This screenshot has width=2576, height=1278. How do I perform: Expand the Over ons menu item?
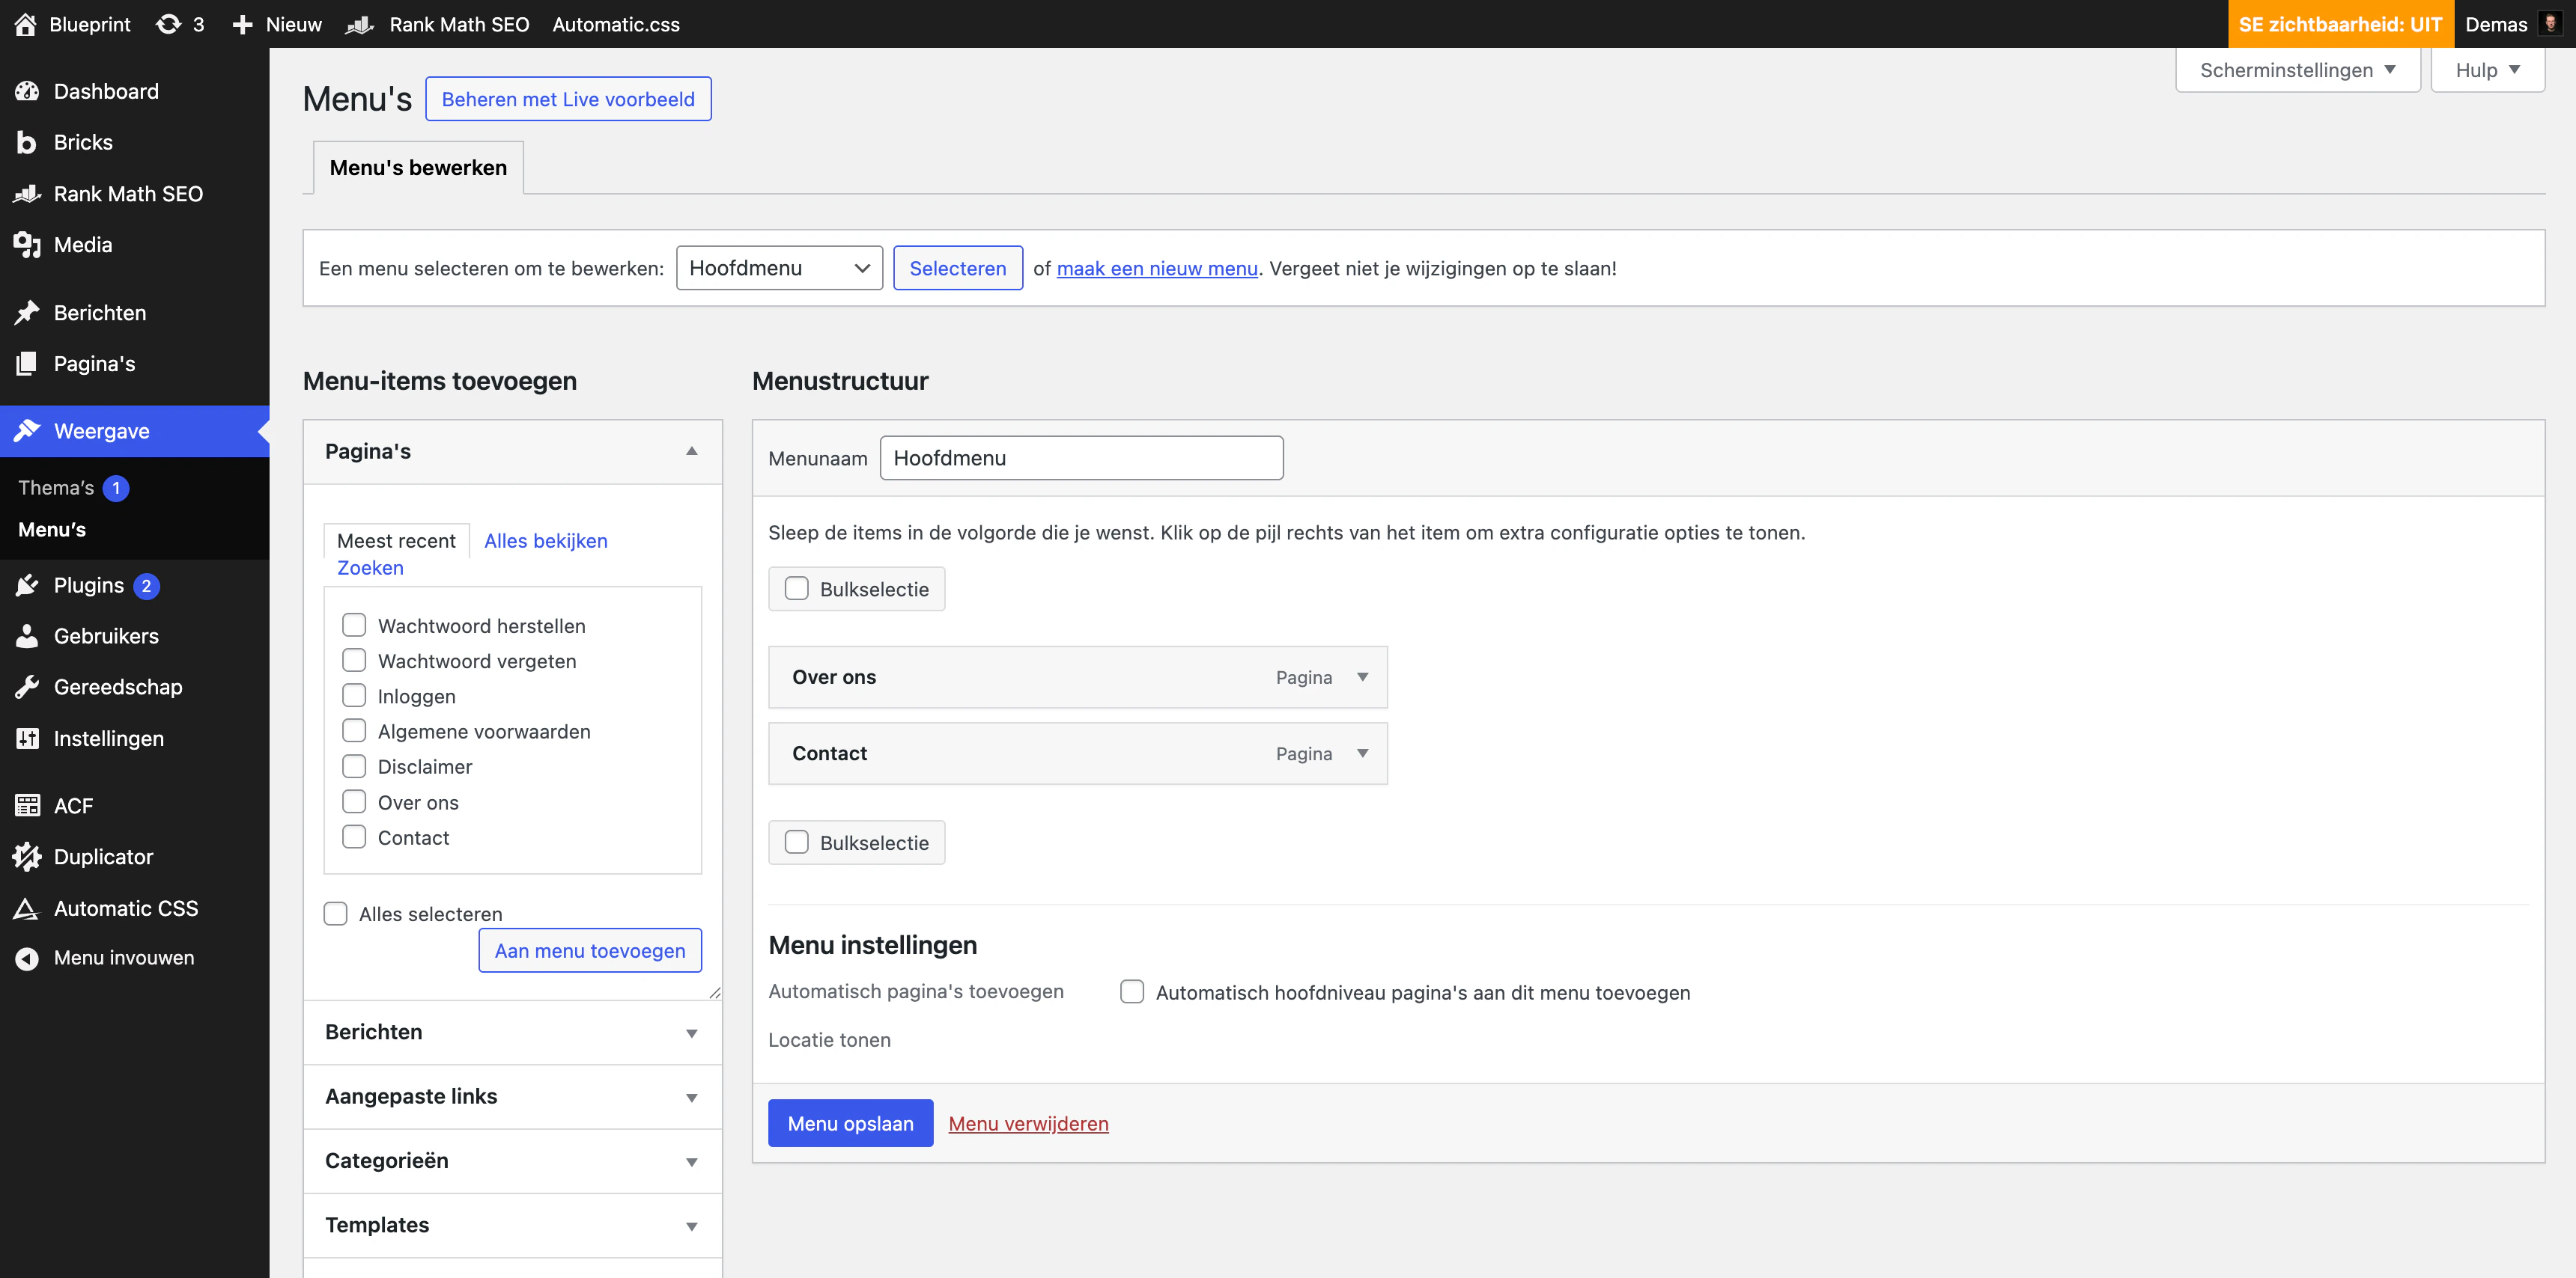(x=1362, y=677)
